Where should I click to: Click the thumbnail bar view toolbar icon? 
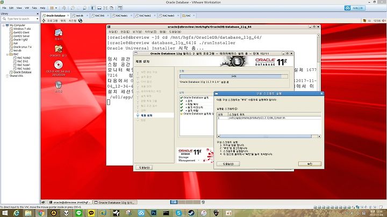pos(99,8)
